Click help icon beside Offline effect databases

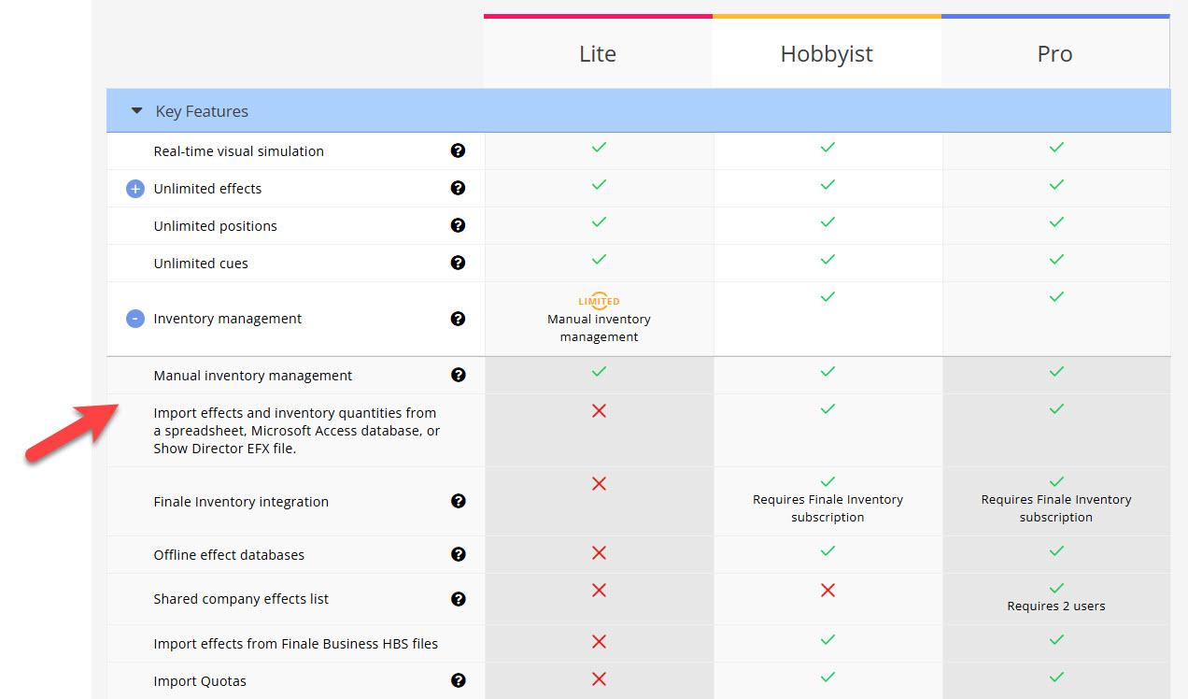[458, 554]
